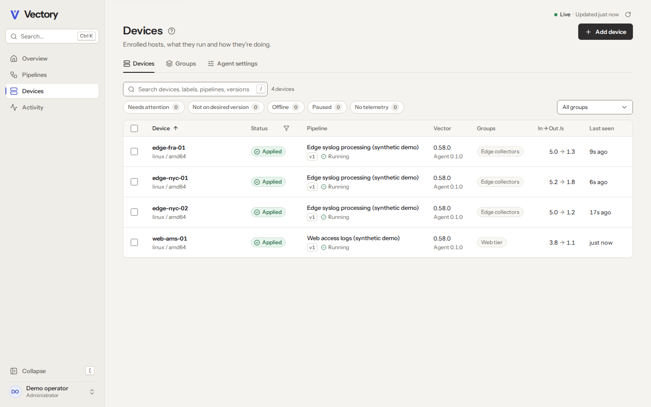Focus the sidebar Search field

point(52,36)
